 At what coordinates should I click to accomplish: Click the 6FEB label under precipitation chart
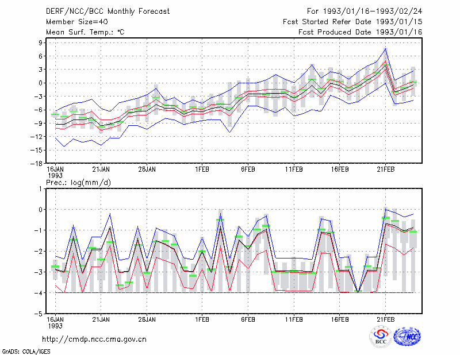tap(248, 319)
